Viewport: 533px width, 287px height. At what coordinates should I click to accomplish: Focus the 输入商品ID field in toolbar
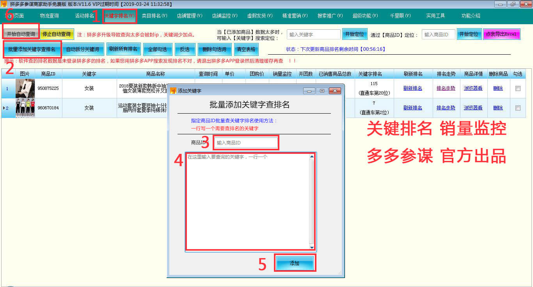[x=438, y=34]
